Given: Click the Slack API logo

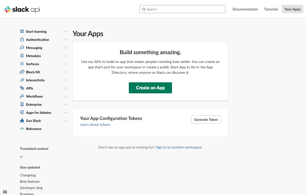Looking at the screenshot, I should click(x=22, y=9).
